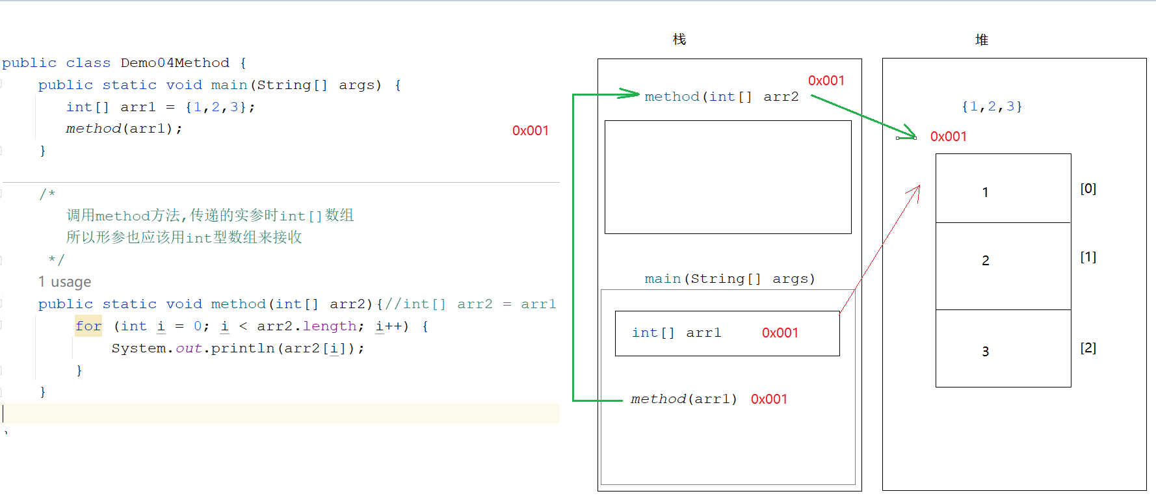
Task: Click the highlighted "for" keyword
Action: coord(88,326)
